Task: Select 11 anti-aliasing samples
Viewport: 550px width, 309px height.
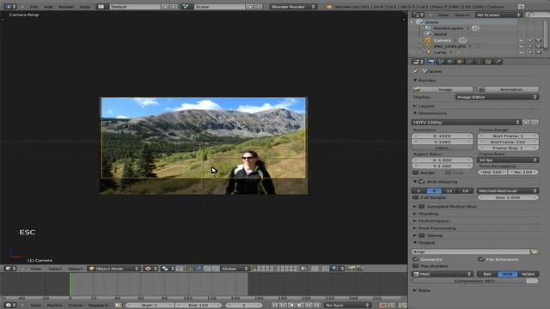Action: coord(449,191)
